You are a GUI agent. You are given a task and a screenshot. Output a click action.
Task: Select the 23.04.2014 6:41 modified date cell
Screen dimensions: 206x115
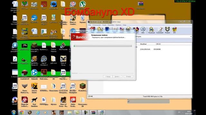(145, 49)
